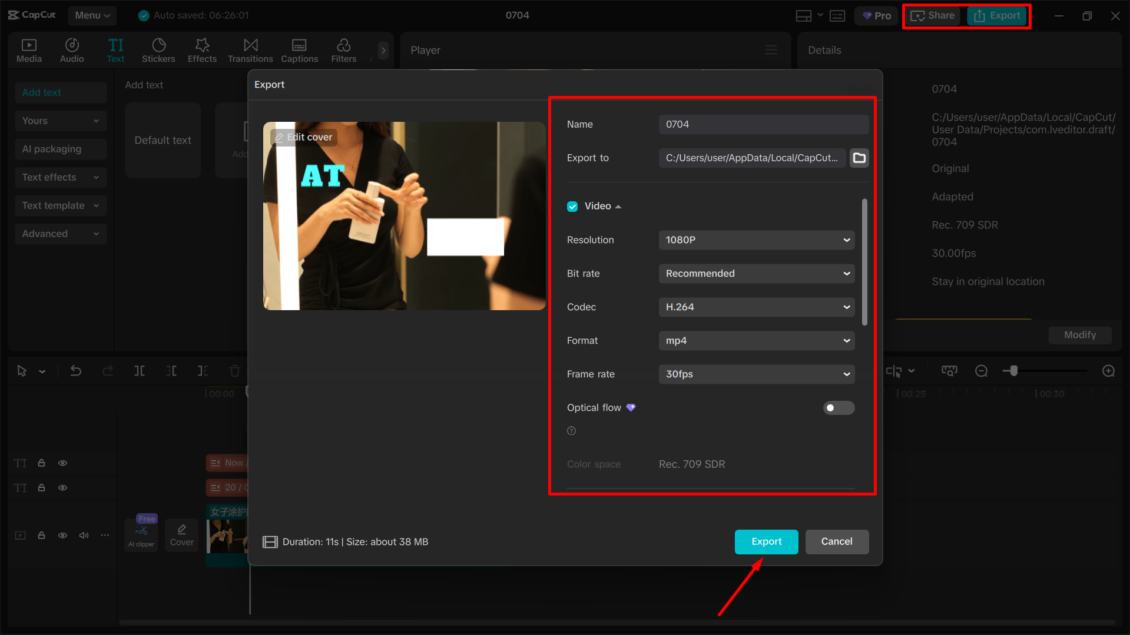
Task: Open the Resolution dropdown showing 1080P
Action: tap(757, 240)
